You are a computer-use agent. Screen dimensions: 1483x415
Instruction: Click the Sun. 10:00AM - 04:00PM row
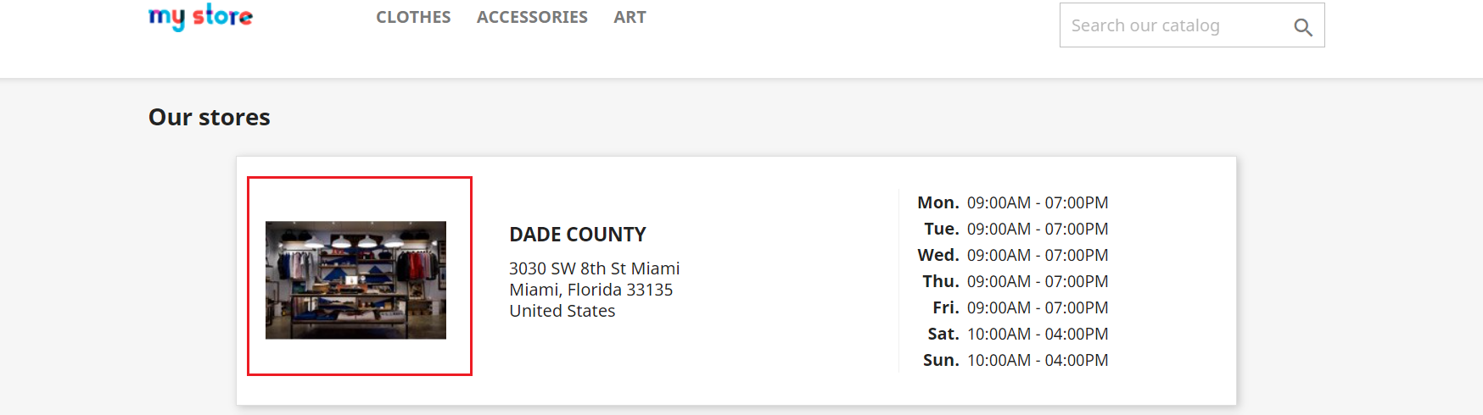pyautogui.click(x=1015, y=360)
